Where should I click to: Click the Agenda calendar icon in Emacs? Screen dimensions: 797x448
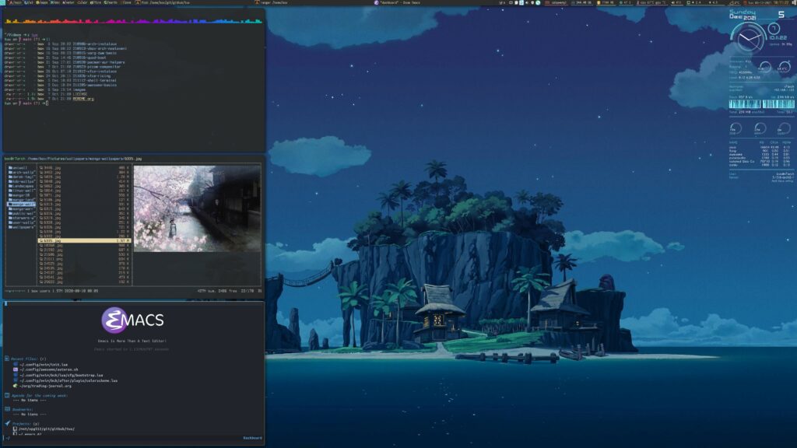pyautogui.click(x=6, y=395)
